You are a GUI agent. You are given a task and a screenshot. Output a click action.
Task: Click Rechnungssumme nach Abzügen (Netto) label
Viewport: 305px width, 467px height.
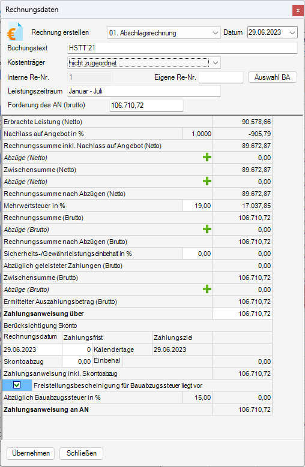64,194
